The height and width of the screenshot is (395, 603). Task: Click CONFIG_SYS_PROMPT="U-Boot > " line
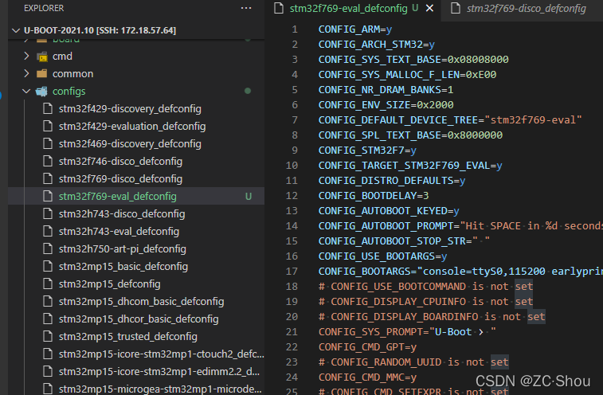click(x=407, y=332)
